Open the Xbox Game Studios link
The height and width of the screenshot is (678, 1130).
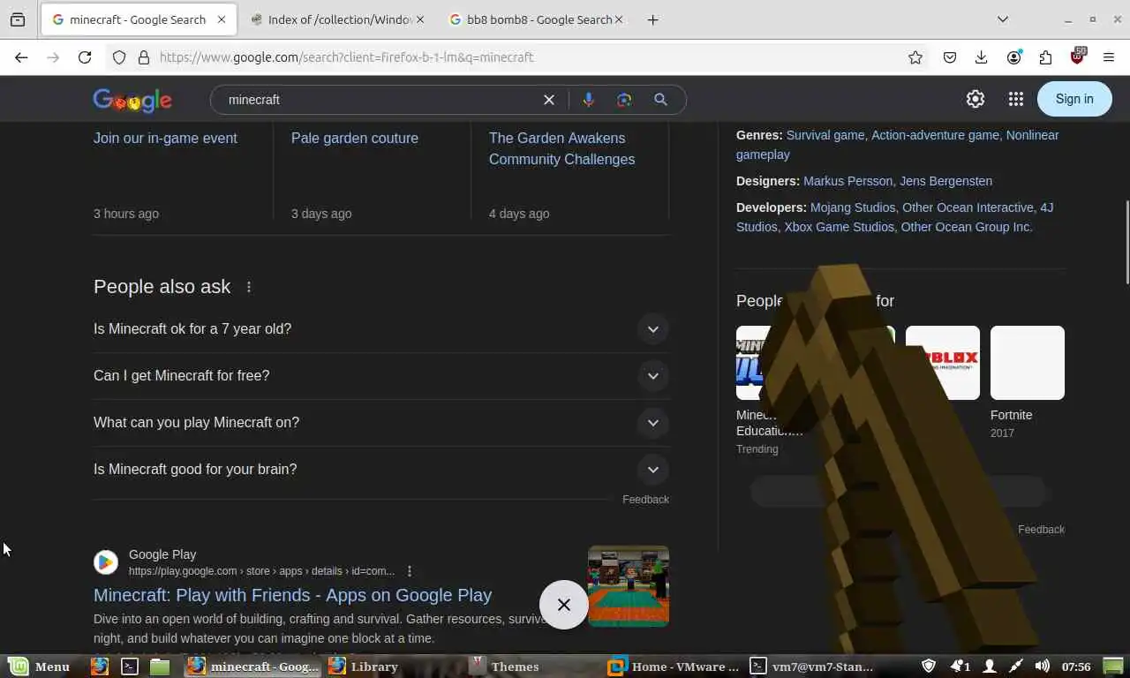point(839,227)
